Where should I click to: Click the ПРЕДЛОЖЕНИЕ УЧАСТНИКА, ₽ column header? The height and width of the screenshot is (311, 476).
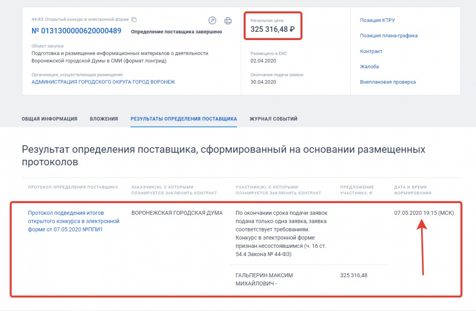(357, 190)
